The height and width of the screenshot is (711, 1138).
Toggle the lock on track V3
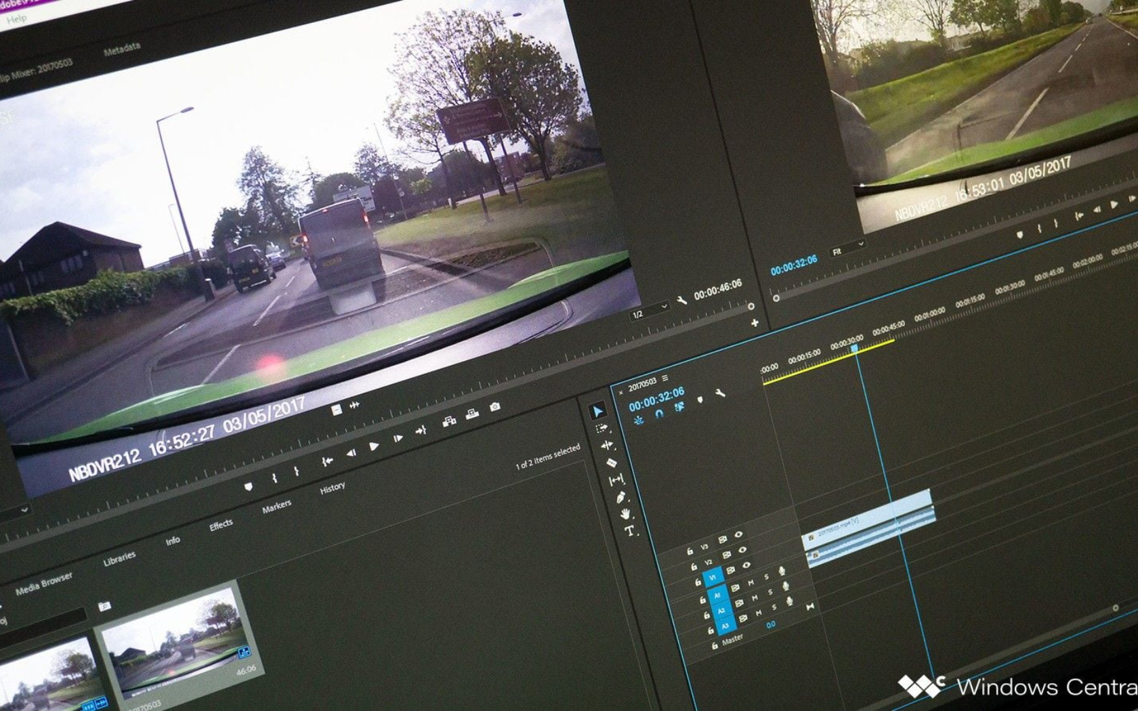pyautogui.click(x=690, y=551)
